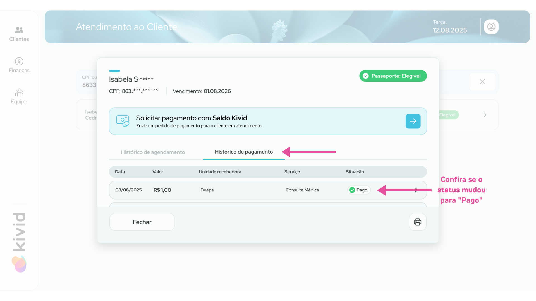Expand the client result row chevron
Viewport: 536px width, 301px height.
(485, 115)
